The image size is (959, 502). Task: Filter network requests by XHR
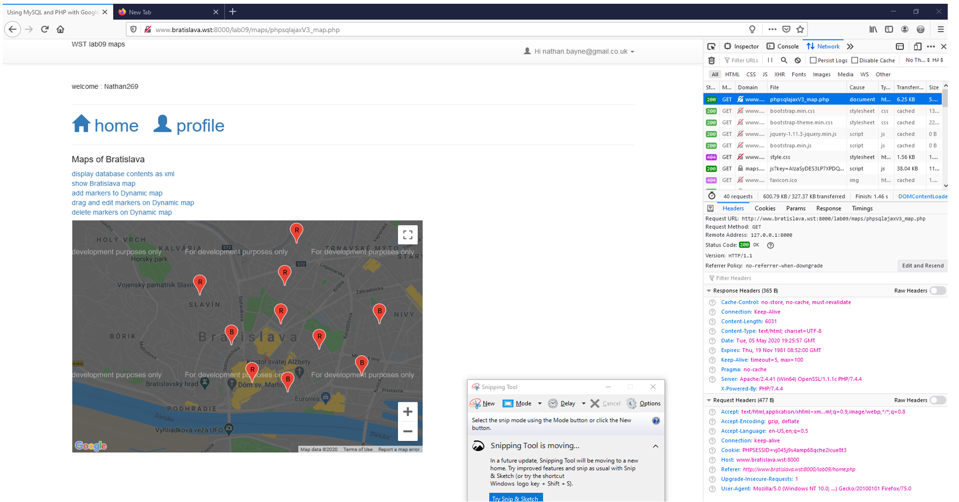(x=779, y=74)
